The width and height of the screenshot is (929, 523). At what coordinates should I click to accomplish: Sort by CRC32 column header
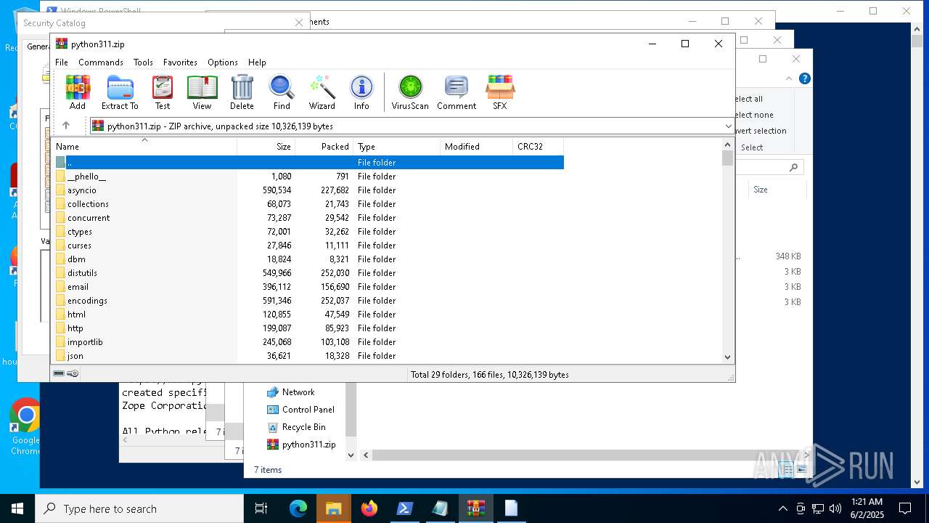tap(538, 147)
